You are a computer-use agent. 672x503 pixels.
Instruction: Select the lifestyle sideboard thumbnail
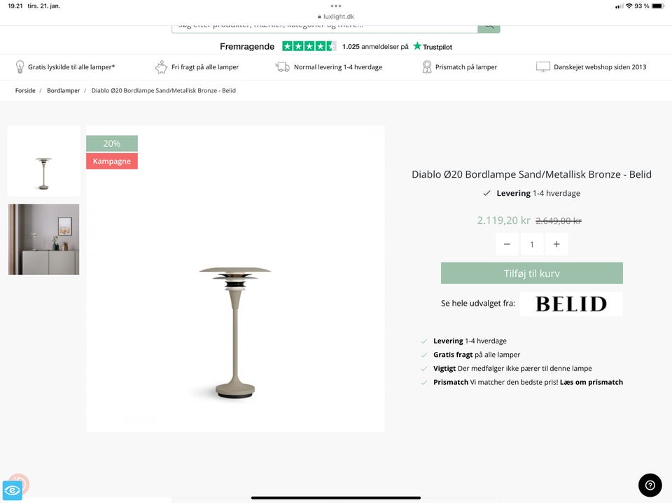(x=43, y=239)
